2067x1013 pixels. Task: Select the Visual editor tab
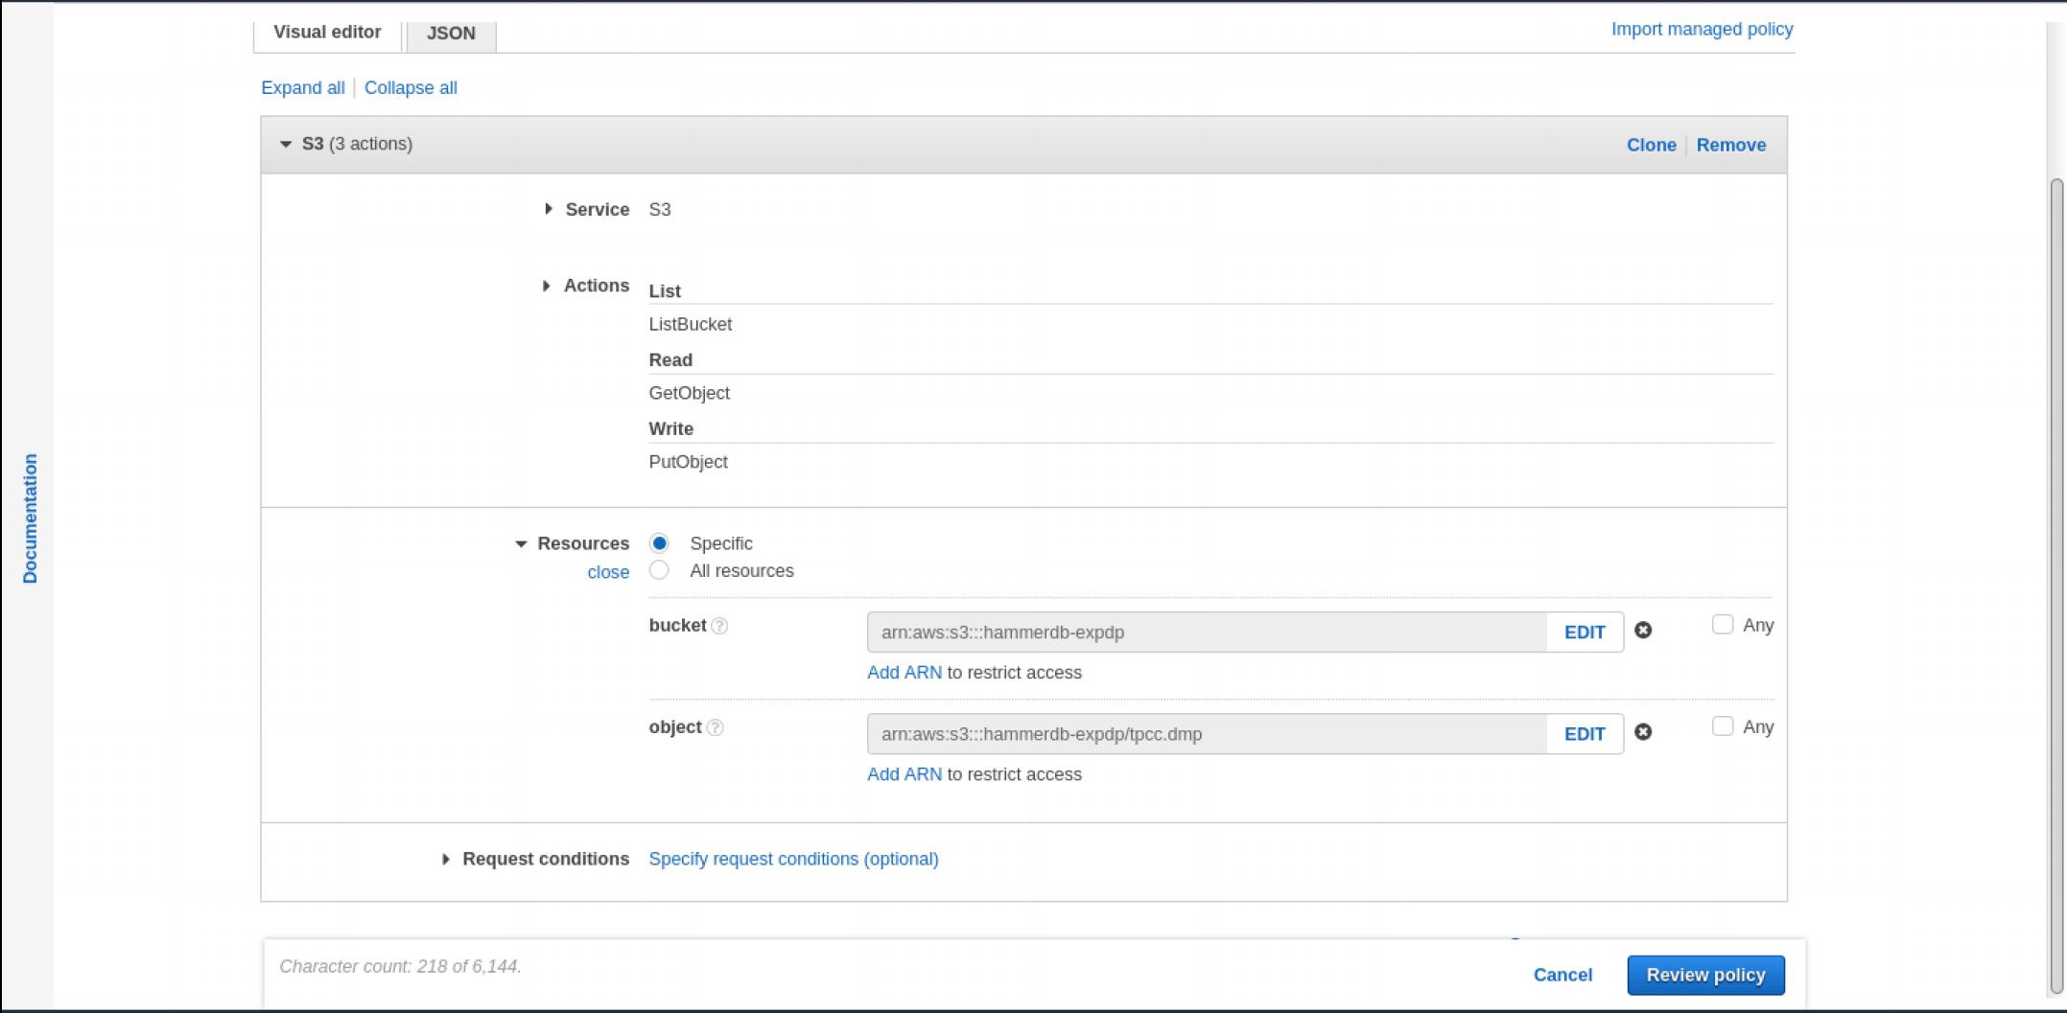[x=327, y=33]
